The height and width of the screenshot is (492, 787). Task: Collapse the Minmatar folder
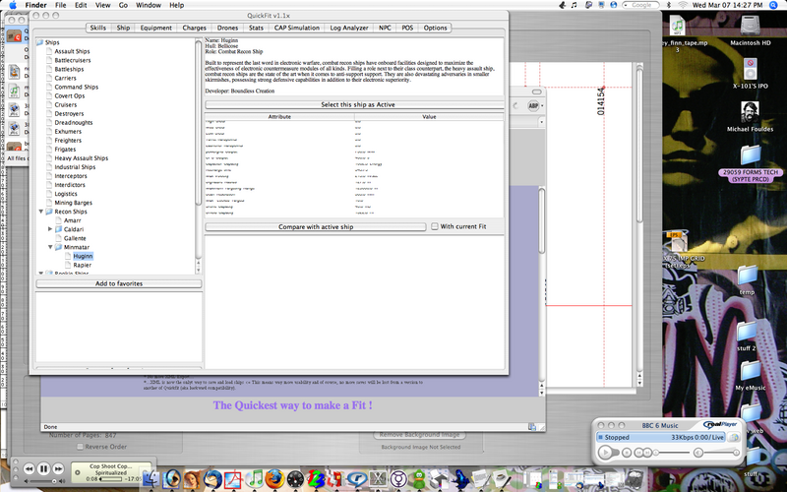pyautogui.click(x=50, y=247)
